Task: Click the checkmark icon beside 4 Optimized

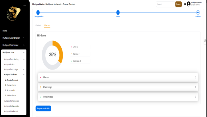Action: click(40, 97)
